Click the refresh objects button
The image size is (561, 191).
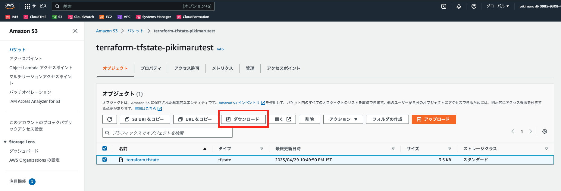(x=110, y=119)
